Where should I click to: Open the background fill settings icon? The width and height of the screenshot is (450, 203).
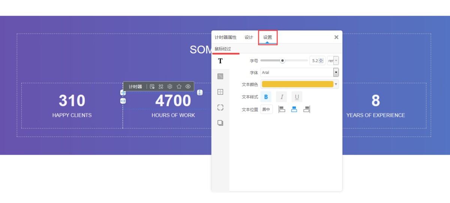220,76
